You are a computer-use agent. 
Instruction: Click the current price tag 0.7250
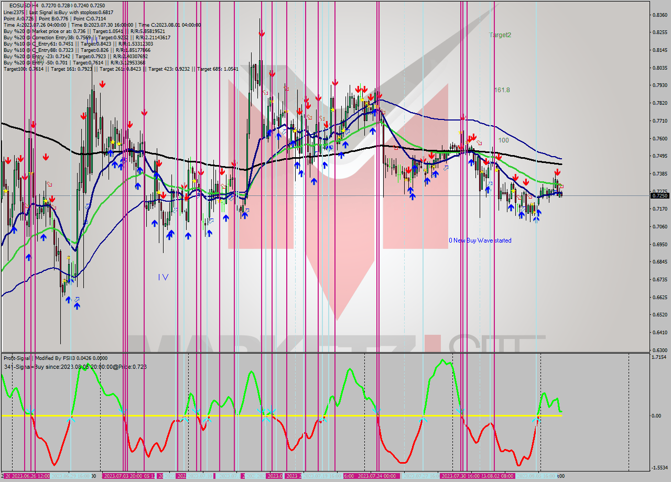click(659, 195)
